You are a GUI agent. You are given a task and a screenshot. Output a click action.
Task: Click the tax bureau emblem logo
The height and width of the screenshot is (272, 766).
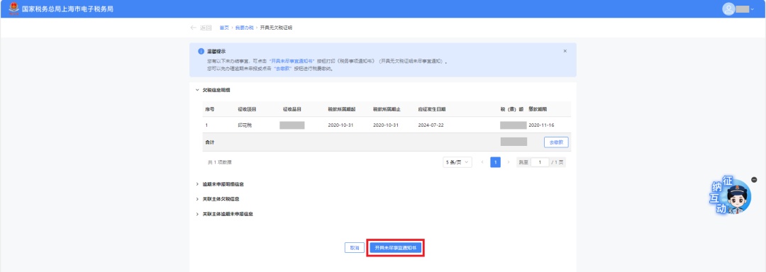[13, 8]
